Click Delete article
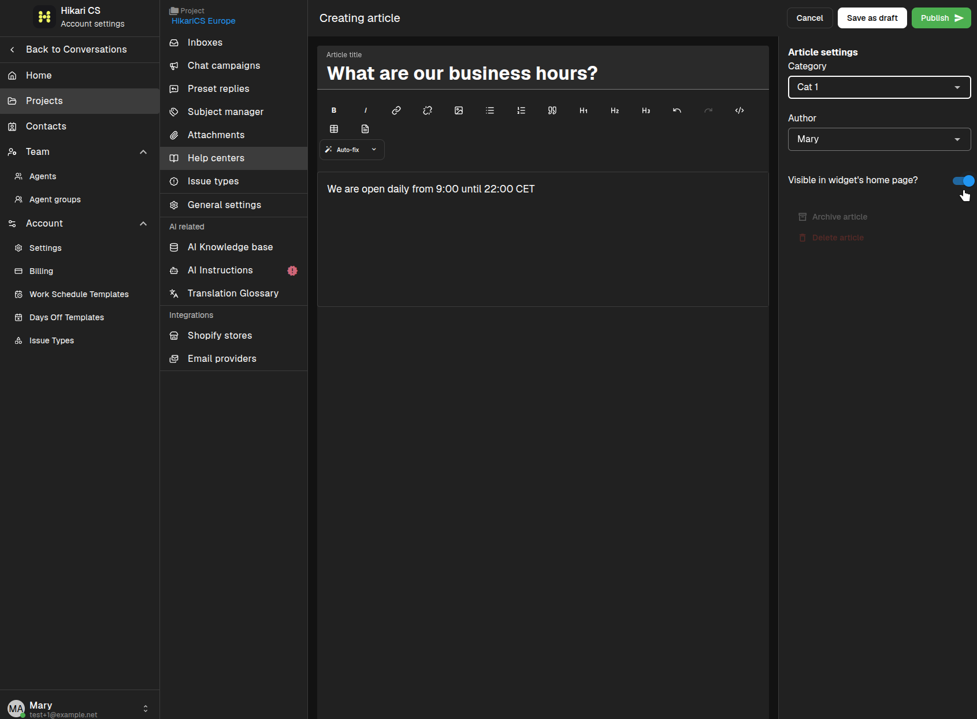Image resolution: width=977 pixels, height=719 pixels. [x=831, y=238]
